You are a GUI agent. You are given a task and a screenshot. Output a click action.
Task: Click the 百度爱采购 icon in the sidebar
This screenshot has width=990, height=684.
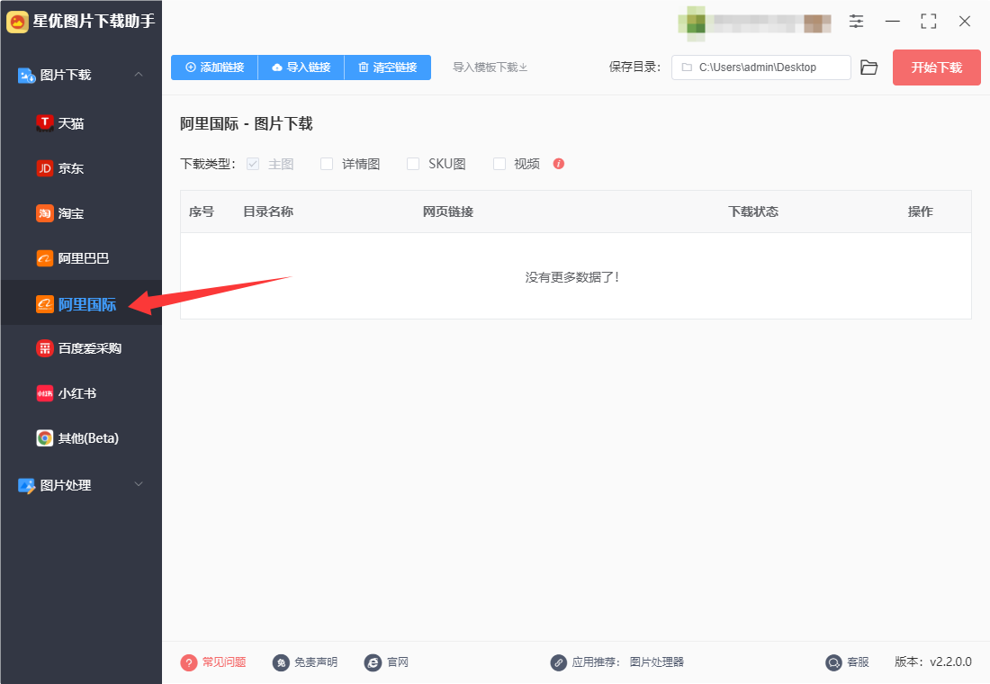coord(44,348)
